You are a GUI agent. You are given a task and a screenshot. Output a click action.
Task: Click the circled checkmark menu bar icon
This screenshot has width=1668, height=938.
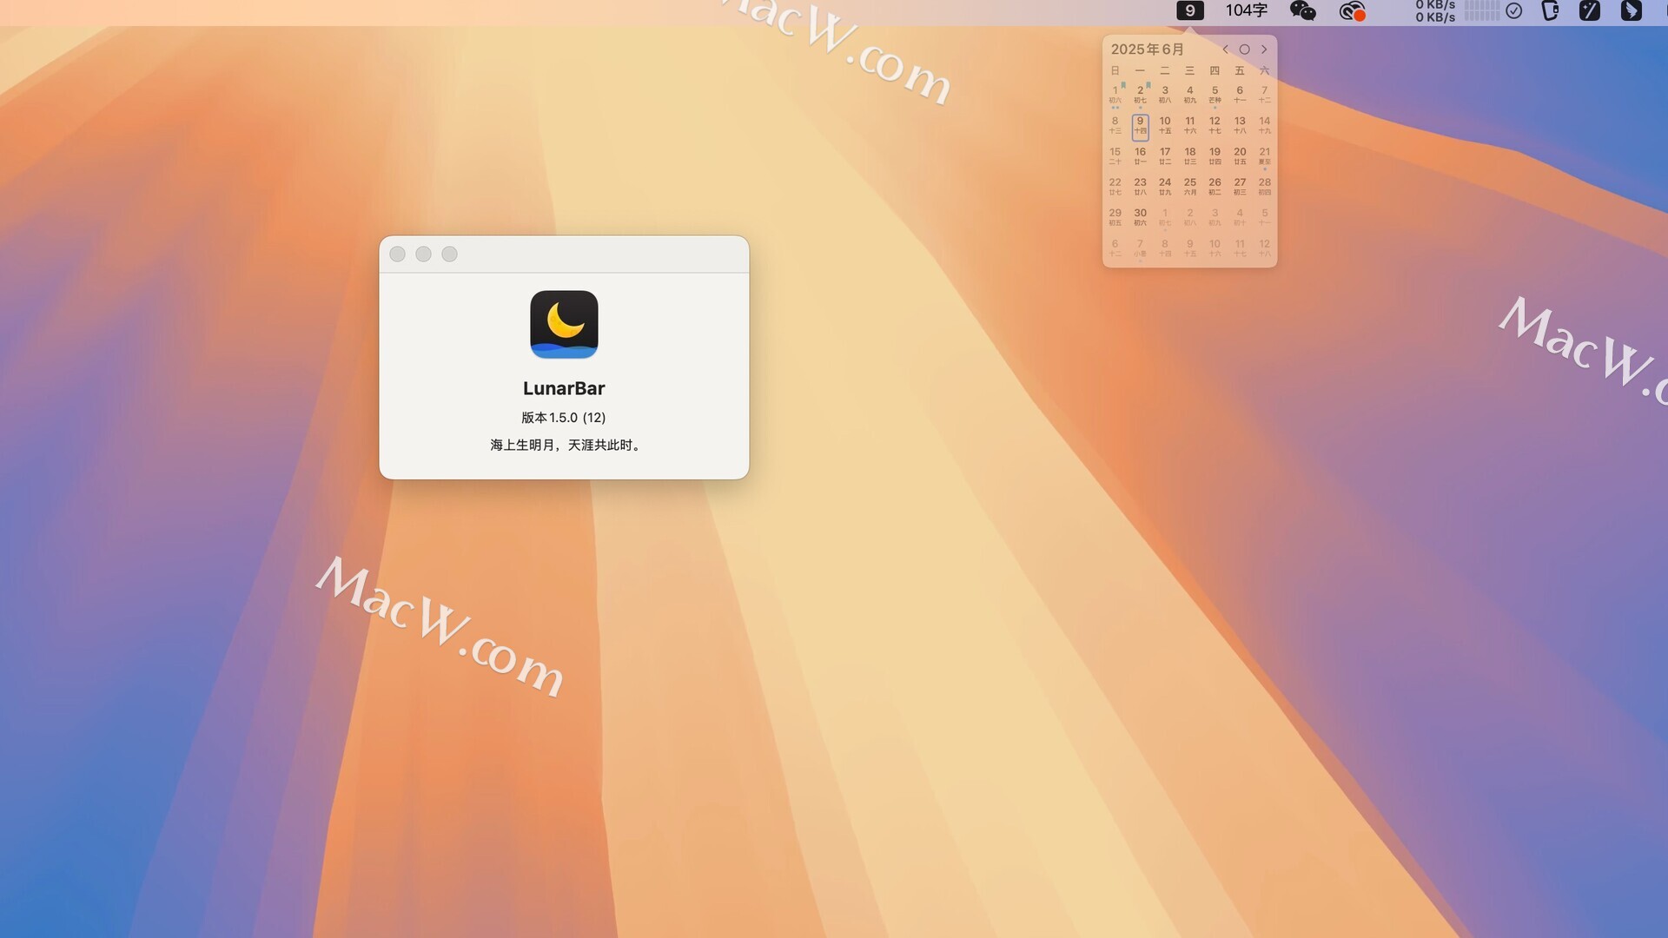tap(1514, 10)
